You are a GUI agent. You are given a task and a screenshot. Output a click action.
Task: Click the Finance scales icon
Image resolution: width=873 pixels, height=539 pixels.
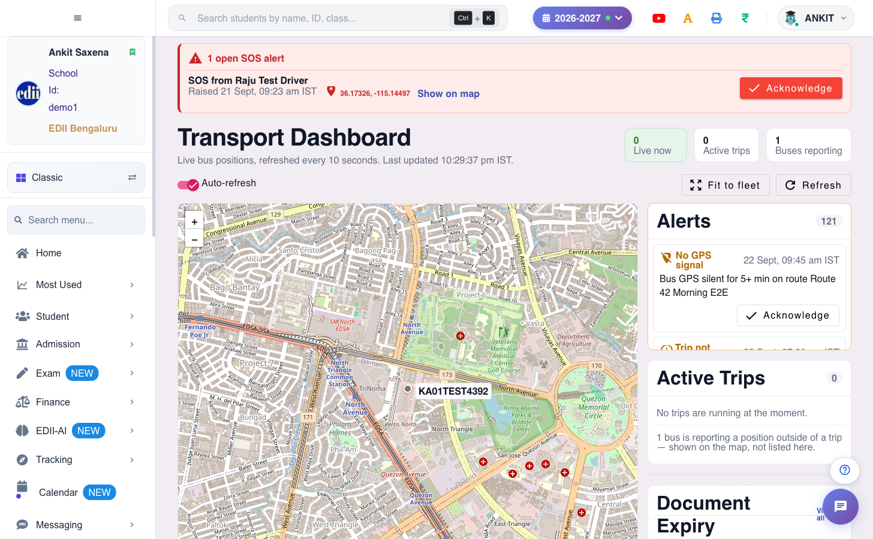[x=22, y=402]
